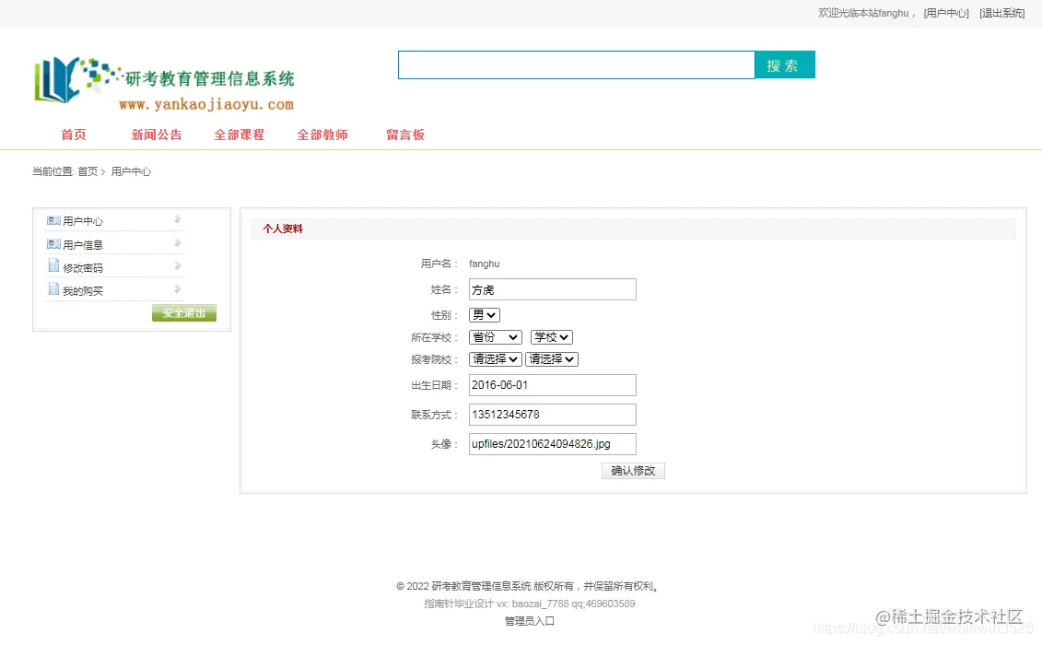The image size is (1042, 645).
Task: Click the 姓名 field containing 方虎
Action: pyautogui.click(x=552, y=289)
